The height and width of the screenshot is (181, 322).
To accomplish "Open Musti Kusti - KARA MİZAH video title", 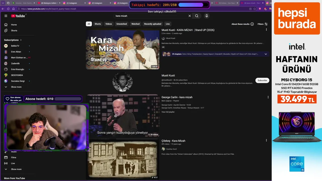I will [x=188, y=30].
